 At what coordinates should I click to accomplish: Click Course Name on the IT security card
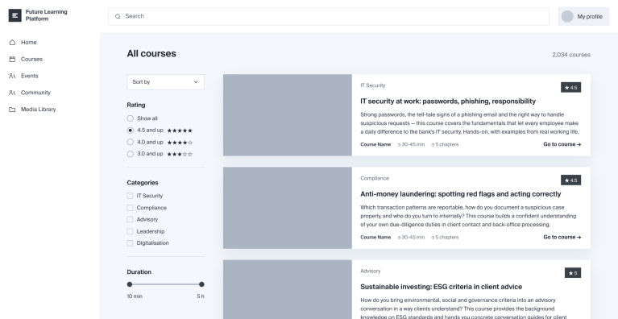click(x=375, y=144)
